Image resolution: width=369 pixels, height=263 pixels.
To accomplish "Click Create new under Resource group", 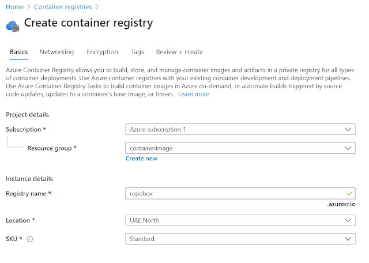I will pos(141,159).
